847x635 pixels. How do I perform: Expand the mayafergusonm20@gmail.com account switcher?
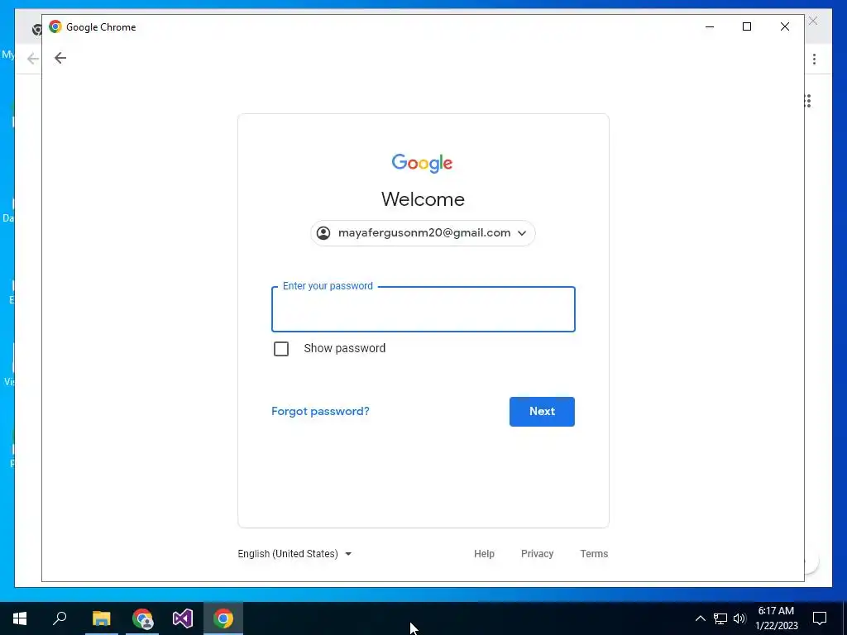click(x=423, y=232)
